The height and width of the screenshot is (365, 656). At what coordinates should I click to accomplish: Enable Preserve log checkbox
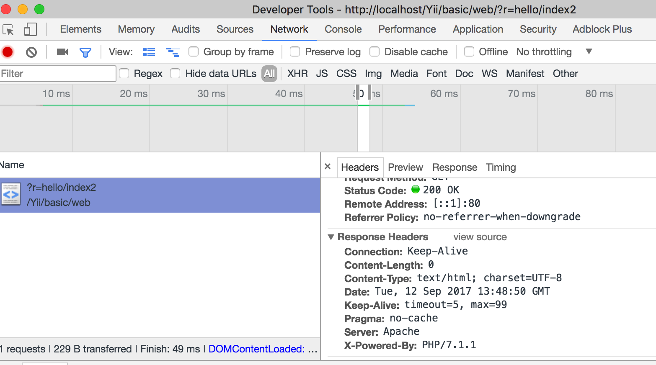[x=295, y=51]
